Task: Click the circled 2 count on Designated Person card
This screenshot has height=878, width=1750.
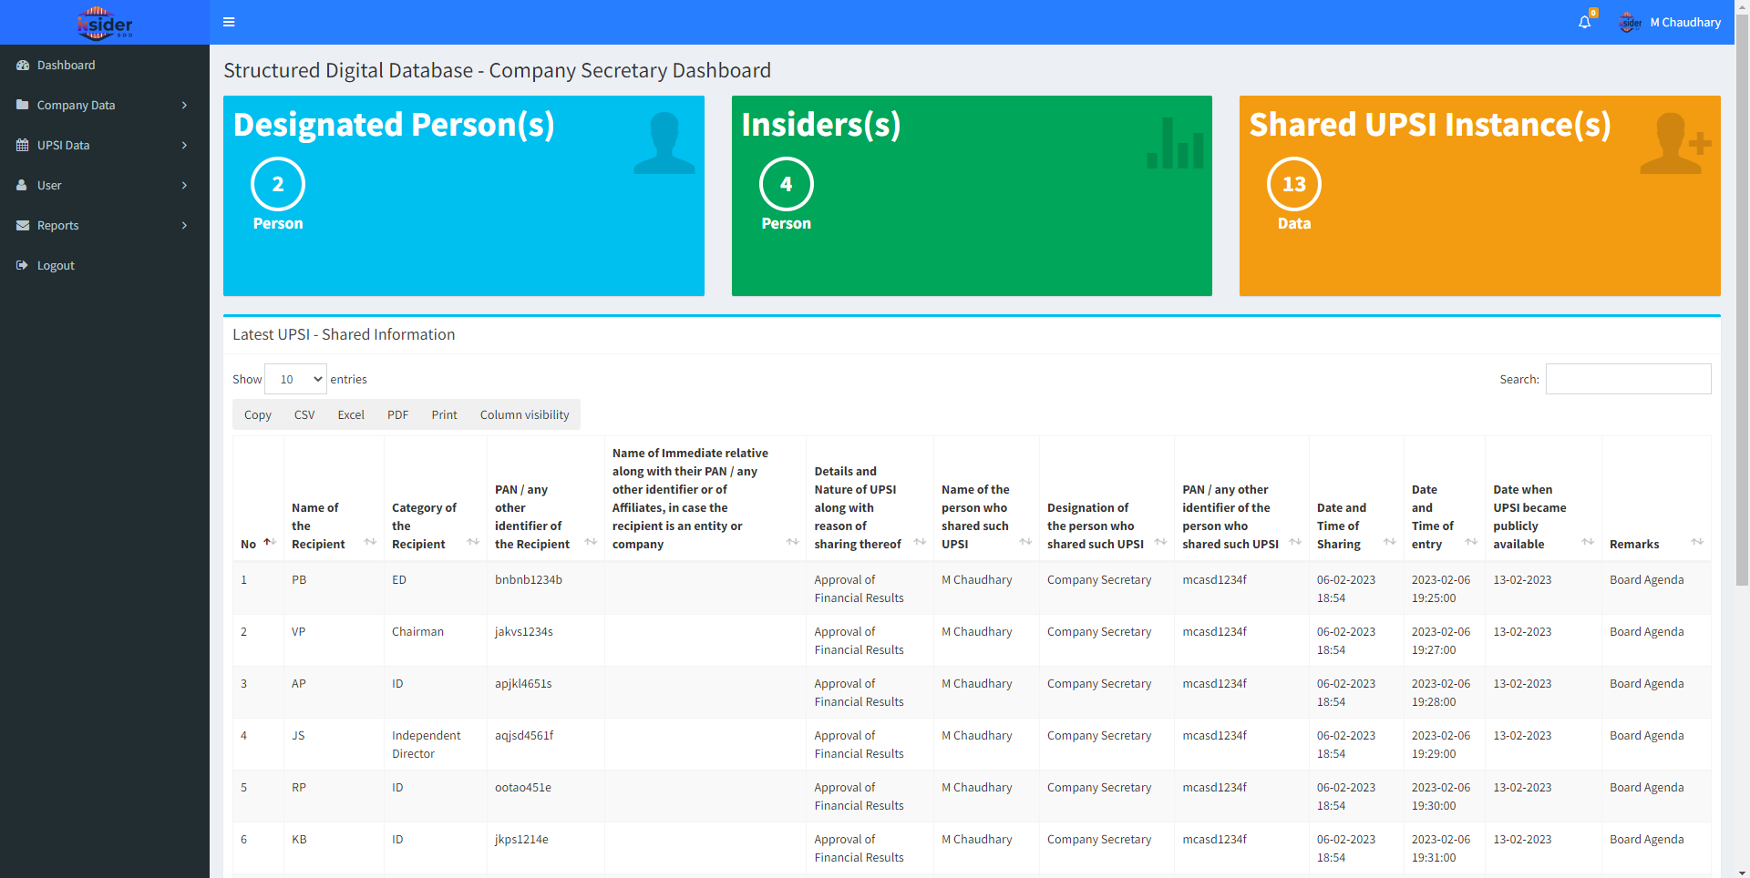Action: coord(278,184)
